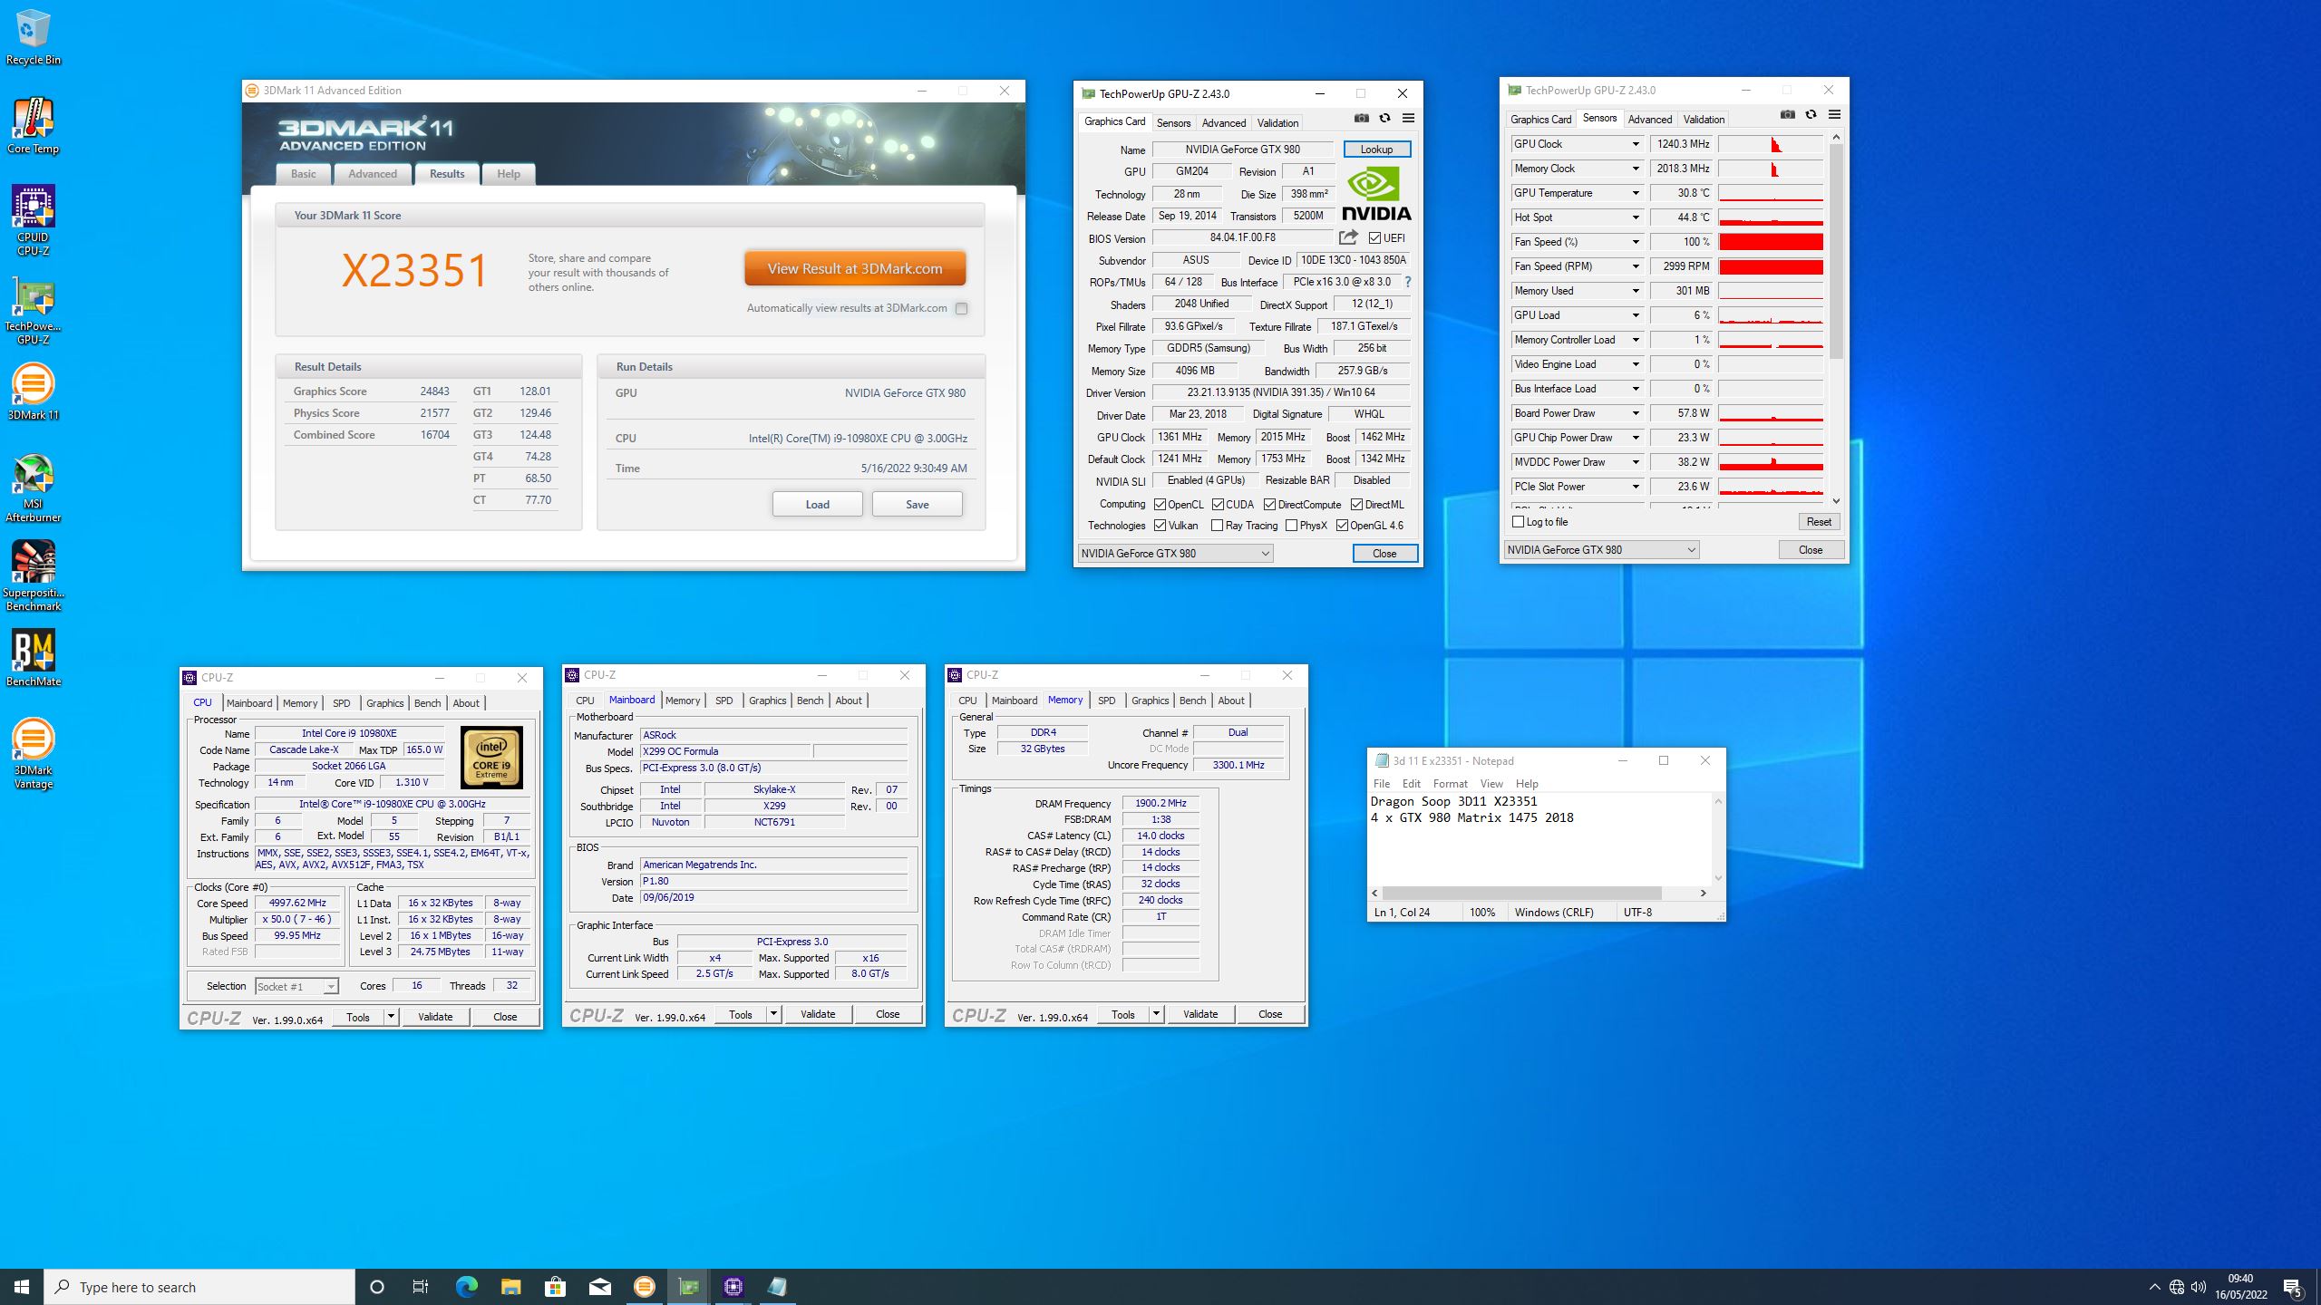2321x1305 pixels.
Task: Click refresh icon in GPU-Z Sensors window
Action: [x=1811, y=114]
